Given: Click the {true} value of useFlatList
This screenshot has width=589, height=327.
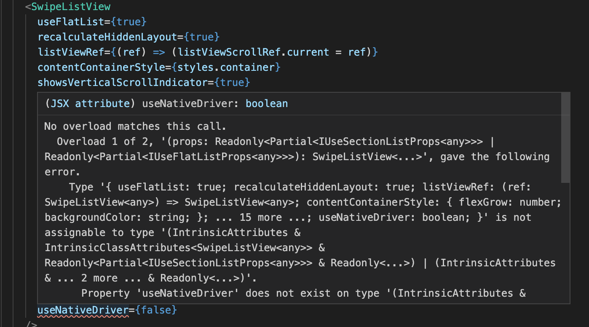Looking at the screenshot, I should 129,21.
